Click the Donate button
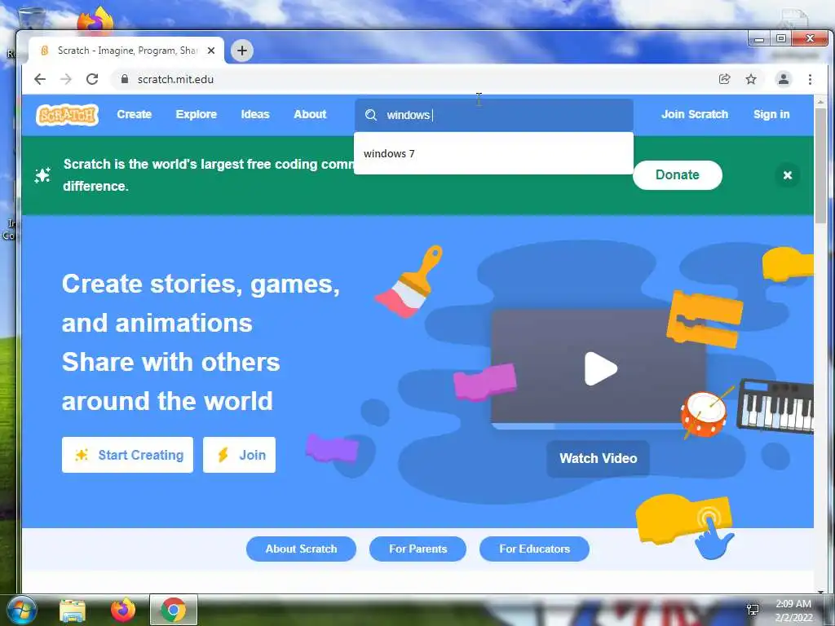This screenshot has height=626, width=835. [678, 175]
